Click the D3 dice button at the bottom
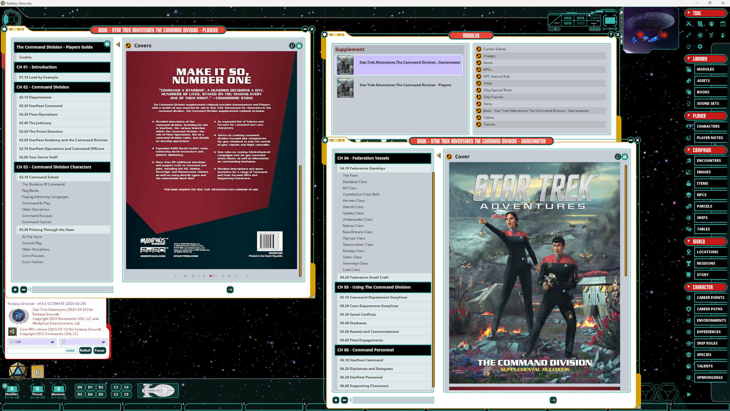The width and height of the screenshot is (730, 411). pos(79,394)
